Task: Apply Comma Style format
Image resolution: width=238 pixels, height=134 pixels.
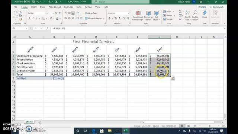Action: tap(120, 18)
